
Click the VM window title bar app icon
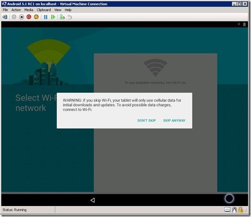coord(4,4)
